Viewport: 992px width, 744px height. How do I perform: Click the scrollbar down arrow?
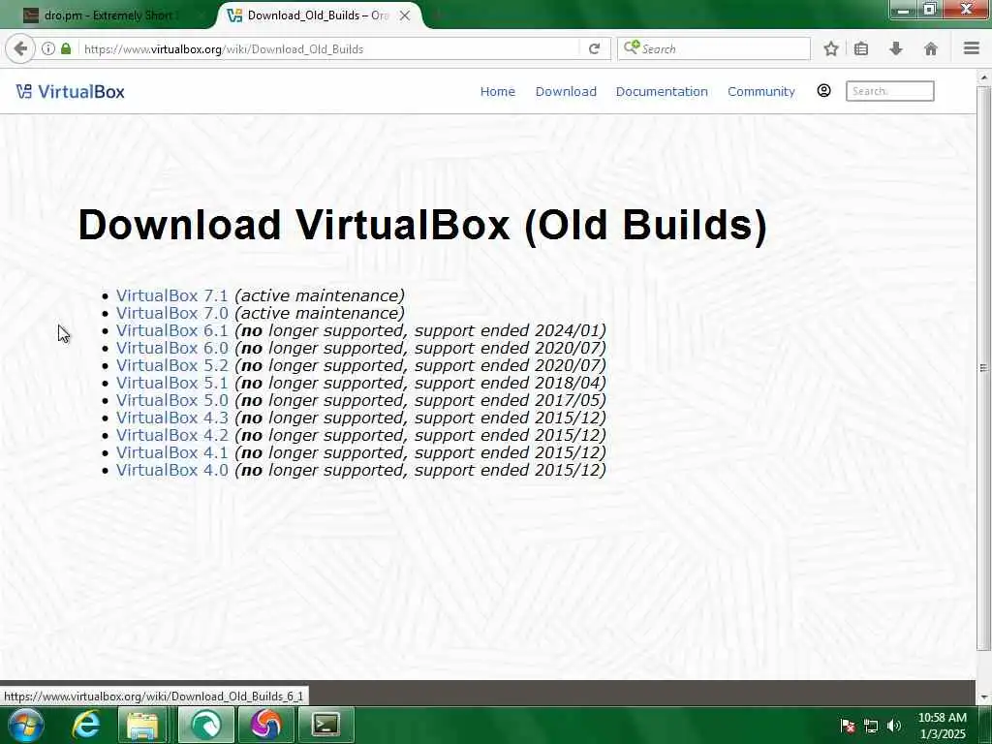click(x=984, y=697)
